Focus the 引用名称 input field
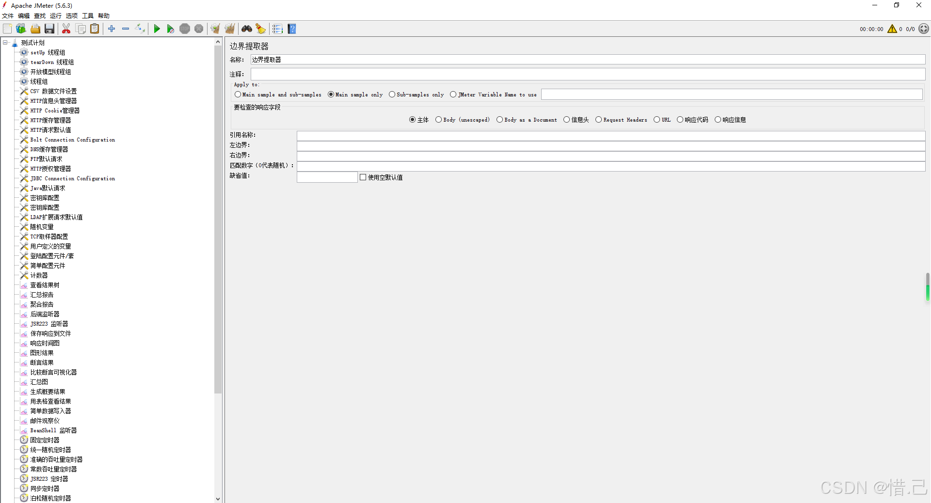931x503 pixels. coord(611,136)
